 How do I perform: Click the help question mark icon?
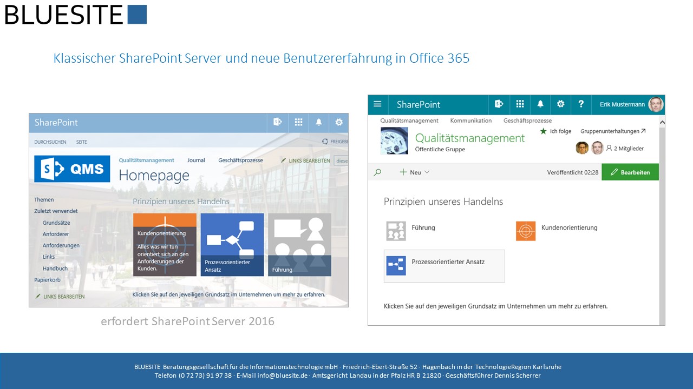[581, 104]
